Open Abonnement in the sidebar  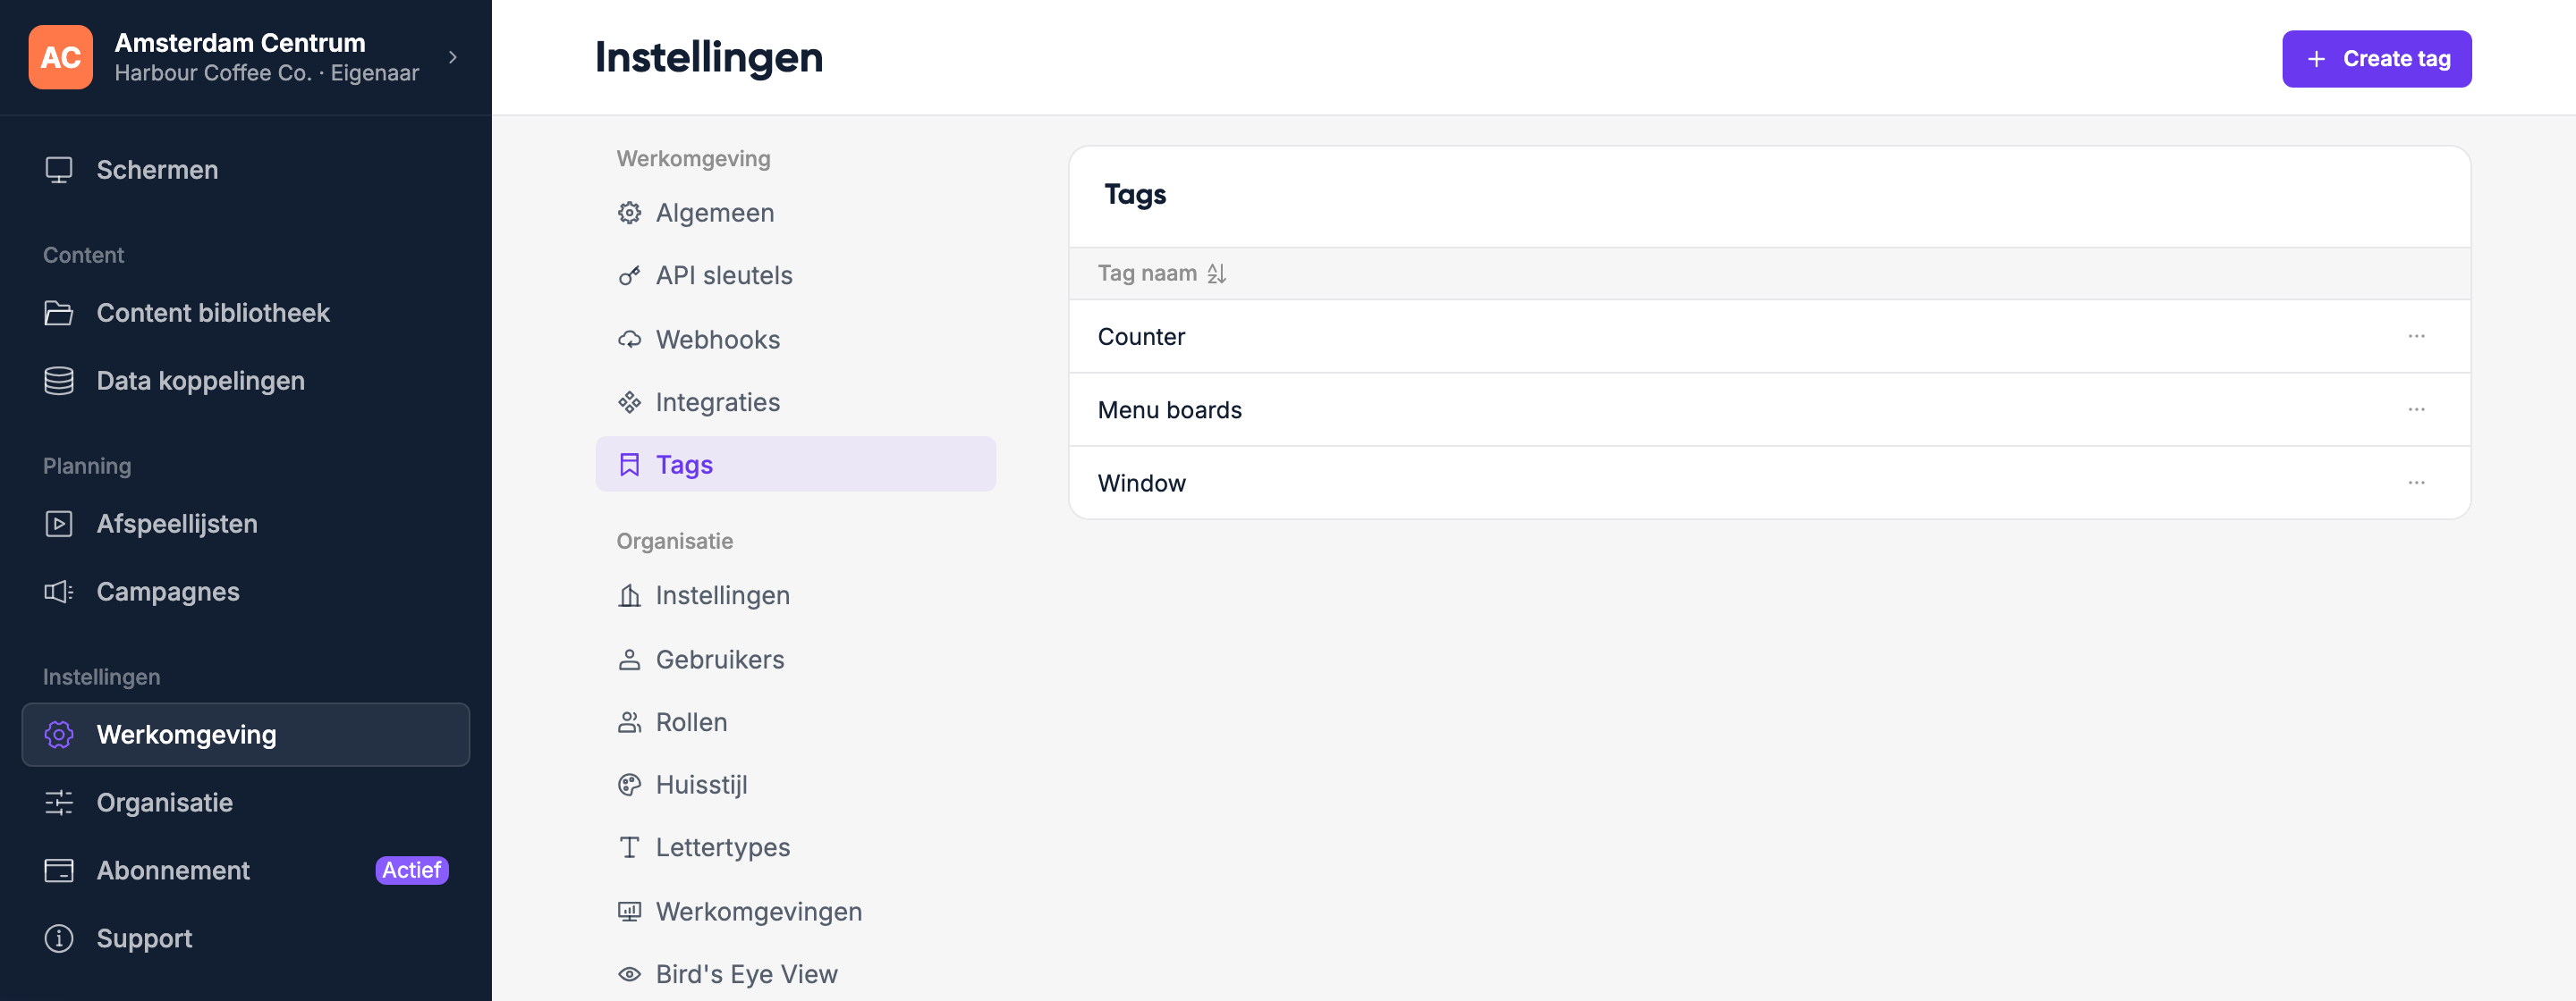coord(245,871)
